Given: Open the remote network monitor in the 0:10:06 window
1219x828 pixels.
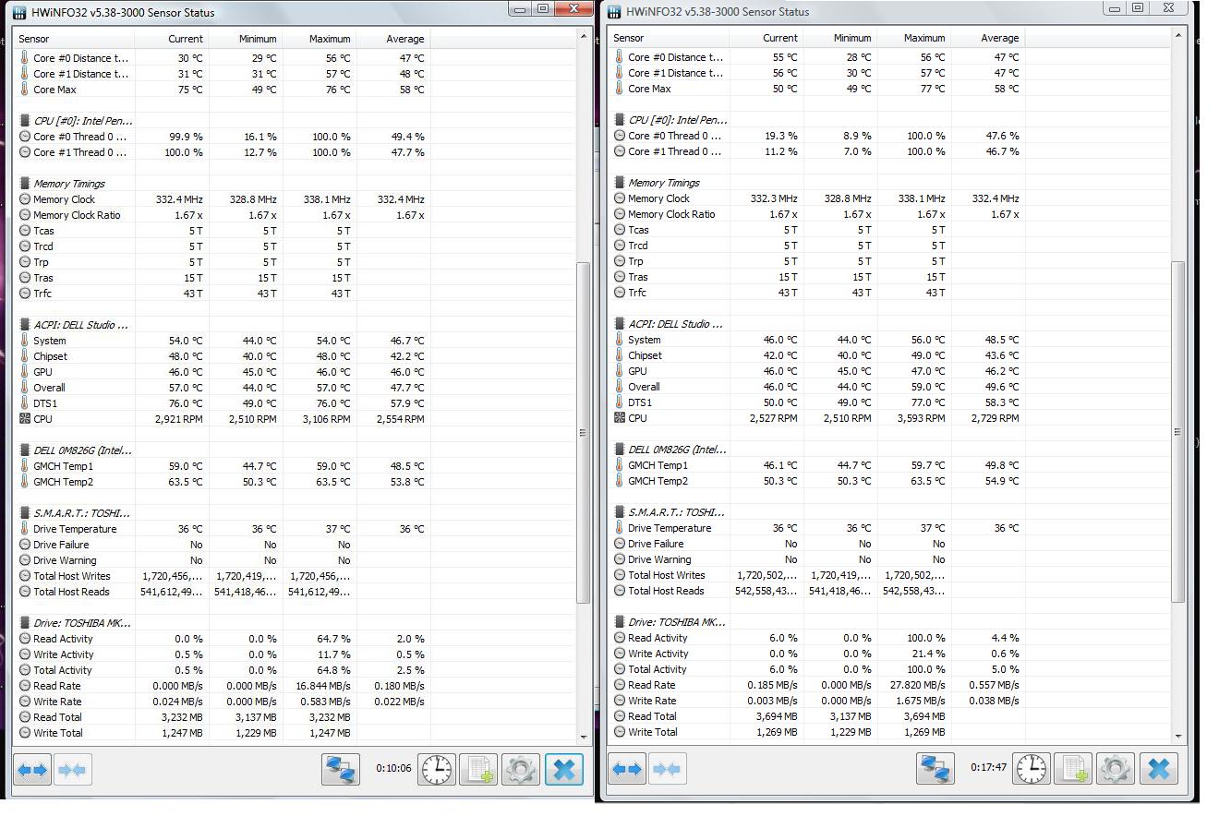Looking at the screenshot, I should coord(340,769).
